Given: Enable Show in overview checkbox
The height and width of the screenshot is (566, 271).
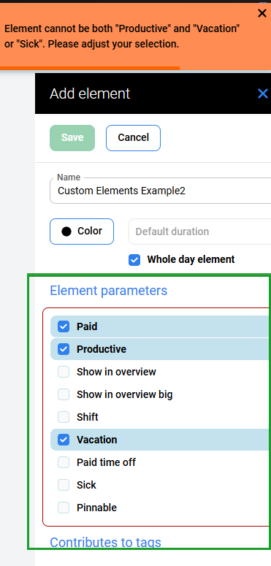Looking at the screenshot, I should pyautogui.click(x=64, y=372).
